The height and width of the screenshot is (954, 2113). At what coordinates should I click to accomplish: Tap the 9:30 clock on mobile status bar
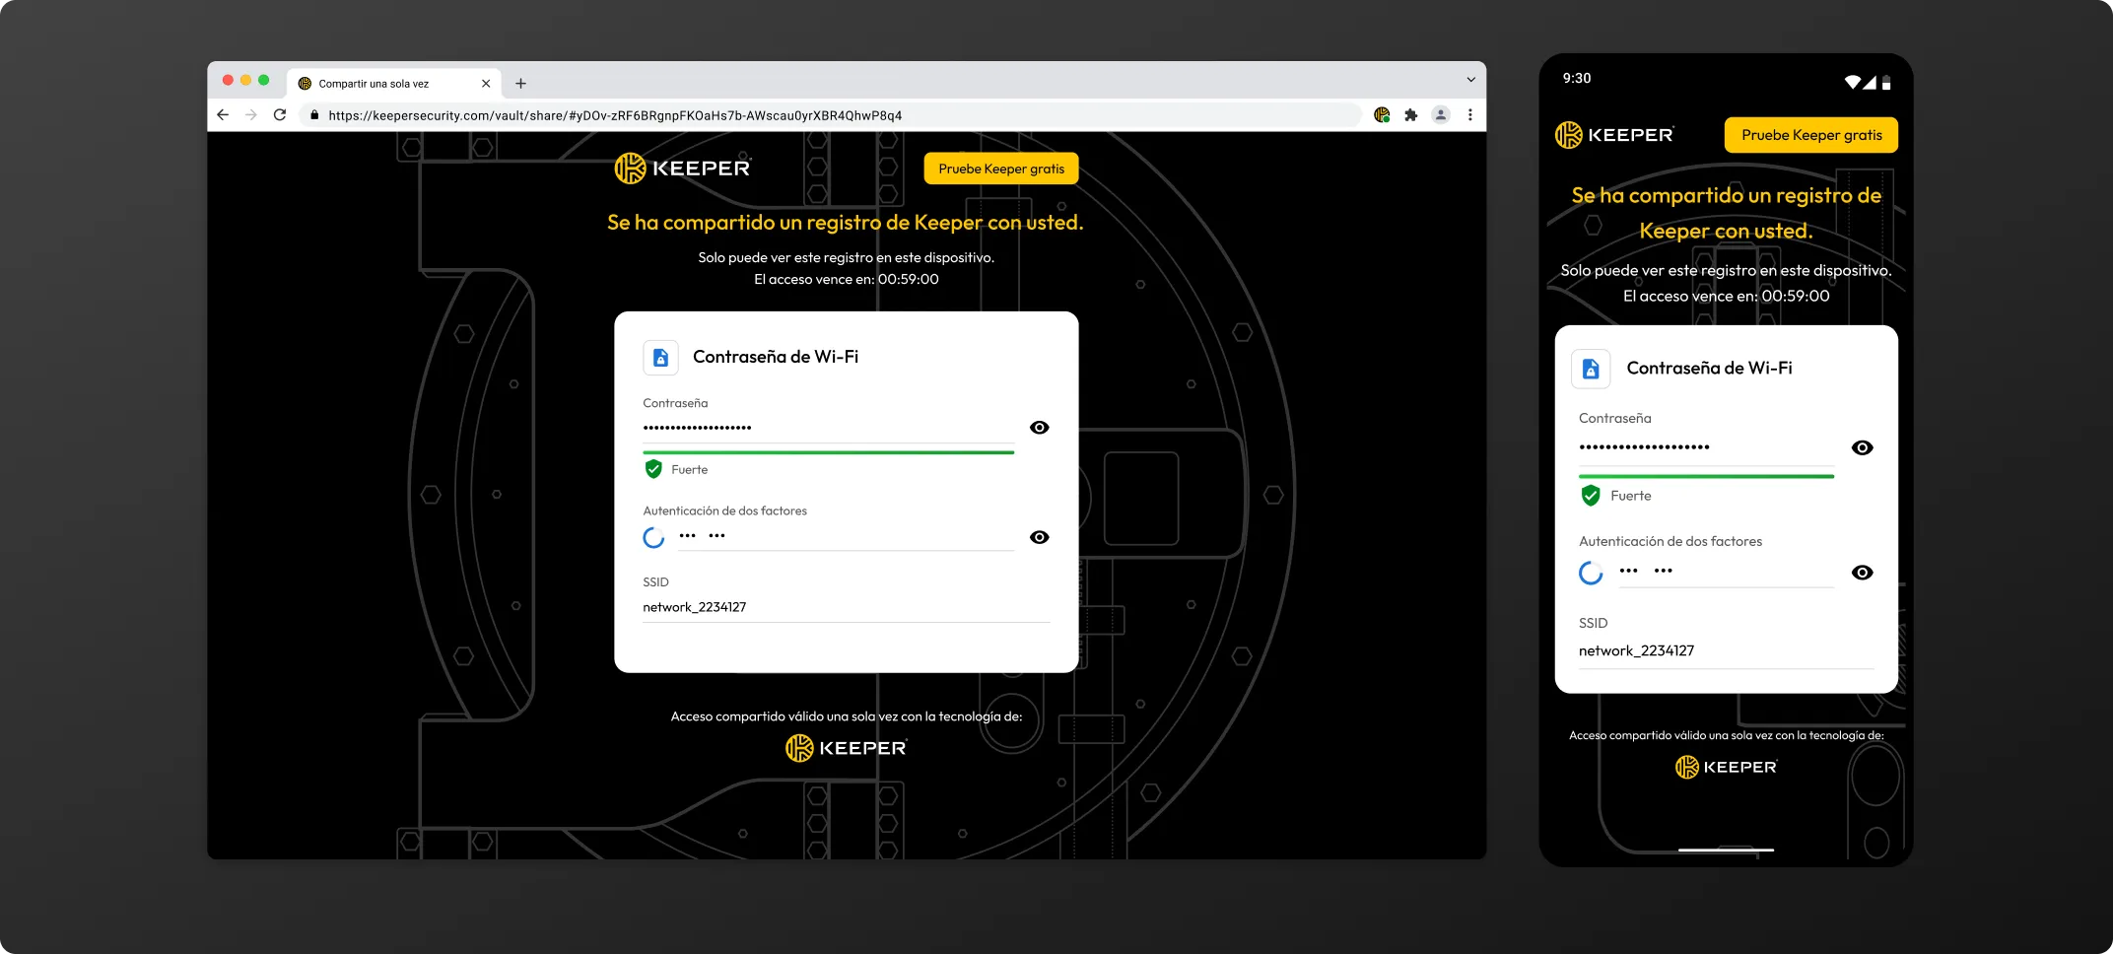(1577, 78)
